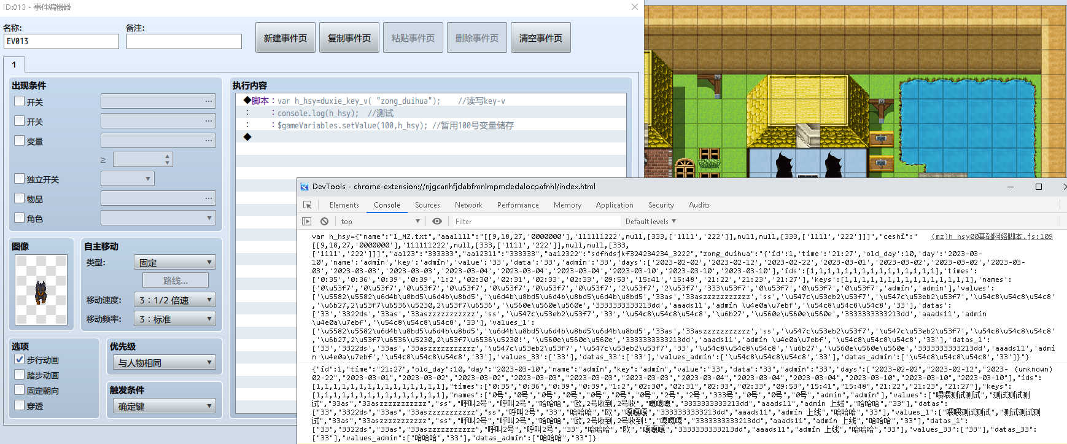
Task: Click the eye live expression icon
Action: [437, 222]
